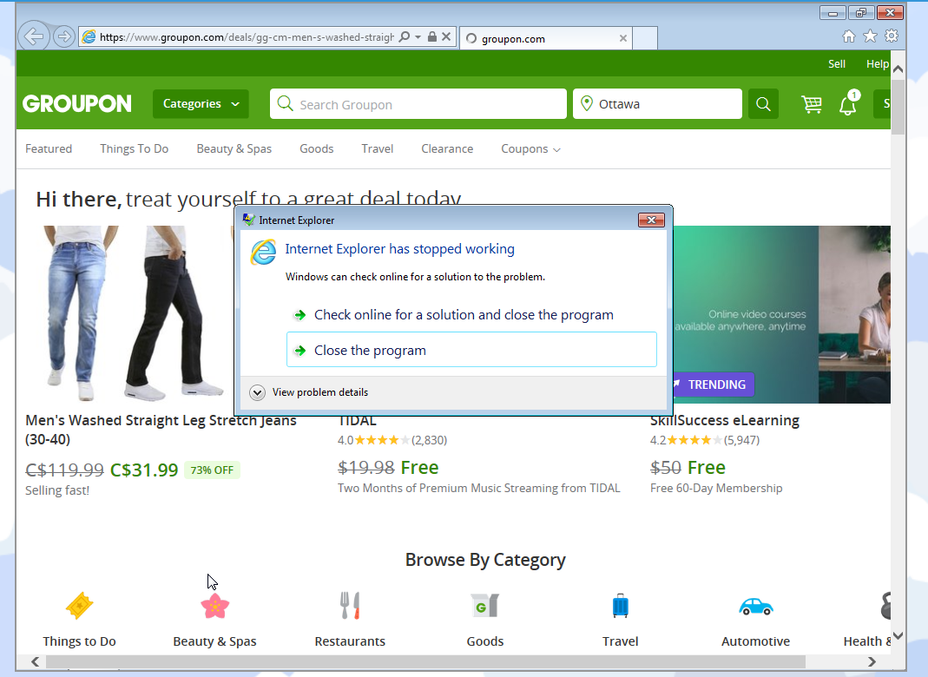Open the notifications bell

(x=847, y=105)
